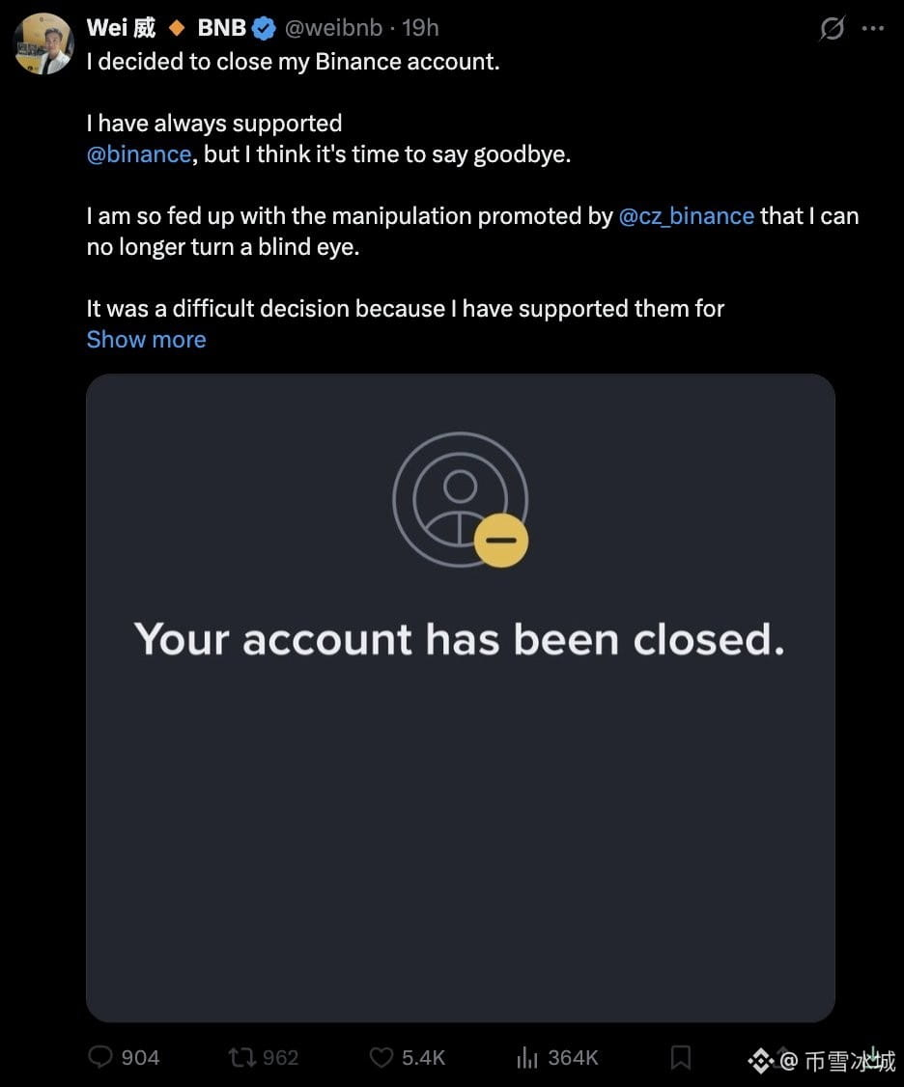Image resolution: width=904 pixels, height=1087 pixels.
Task: Click the orange diamond emoji in name
Action: click(x=177, y=28)
